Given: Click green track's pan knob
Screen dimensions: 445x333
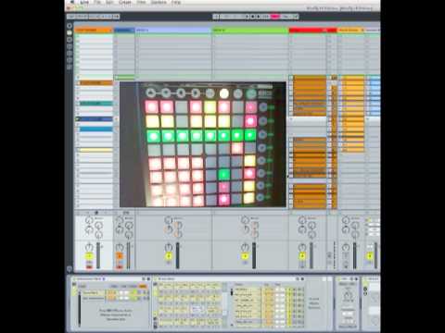Looking at the screenshot, I should [x=245, y=247].
